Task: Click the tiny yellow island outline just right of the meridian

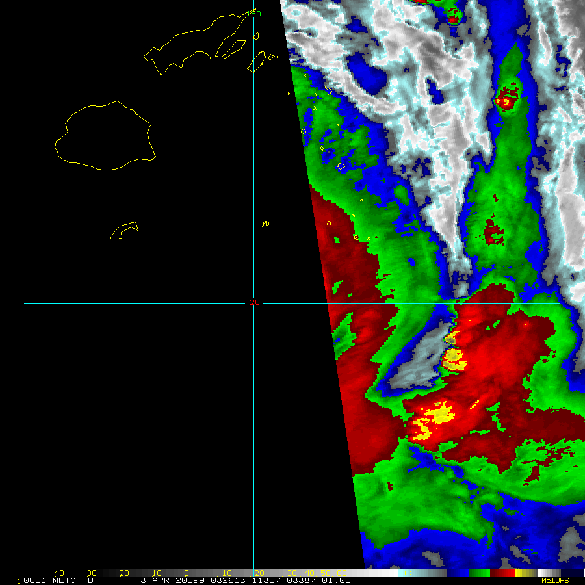Action: [265, 224]
